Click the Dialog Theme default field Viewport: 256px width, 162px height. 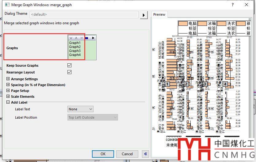tap(84, 14)
